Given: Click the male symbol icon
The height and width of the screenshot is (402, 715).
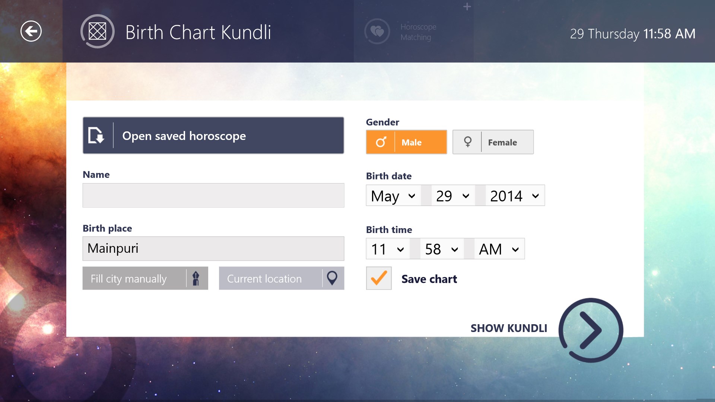Looking at the screenshot, I should (x=381, y=142).
